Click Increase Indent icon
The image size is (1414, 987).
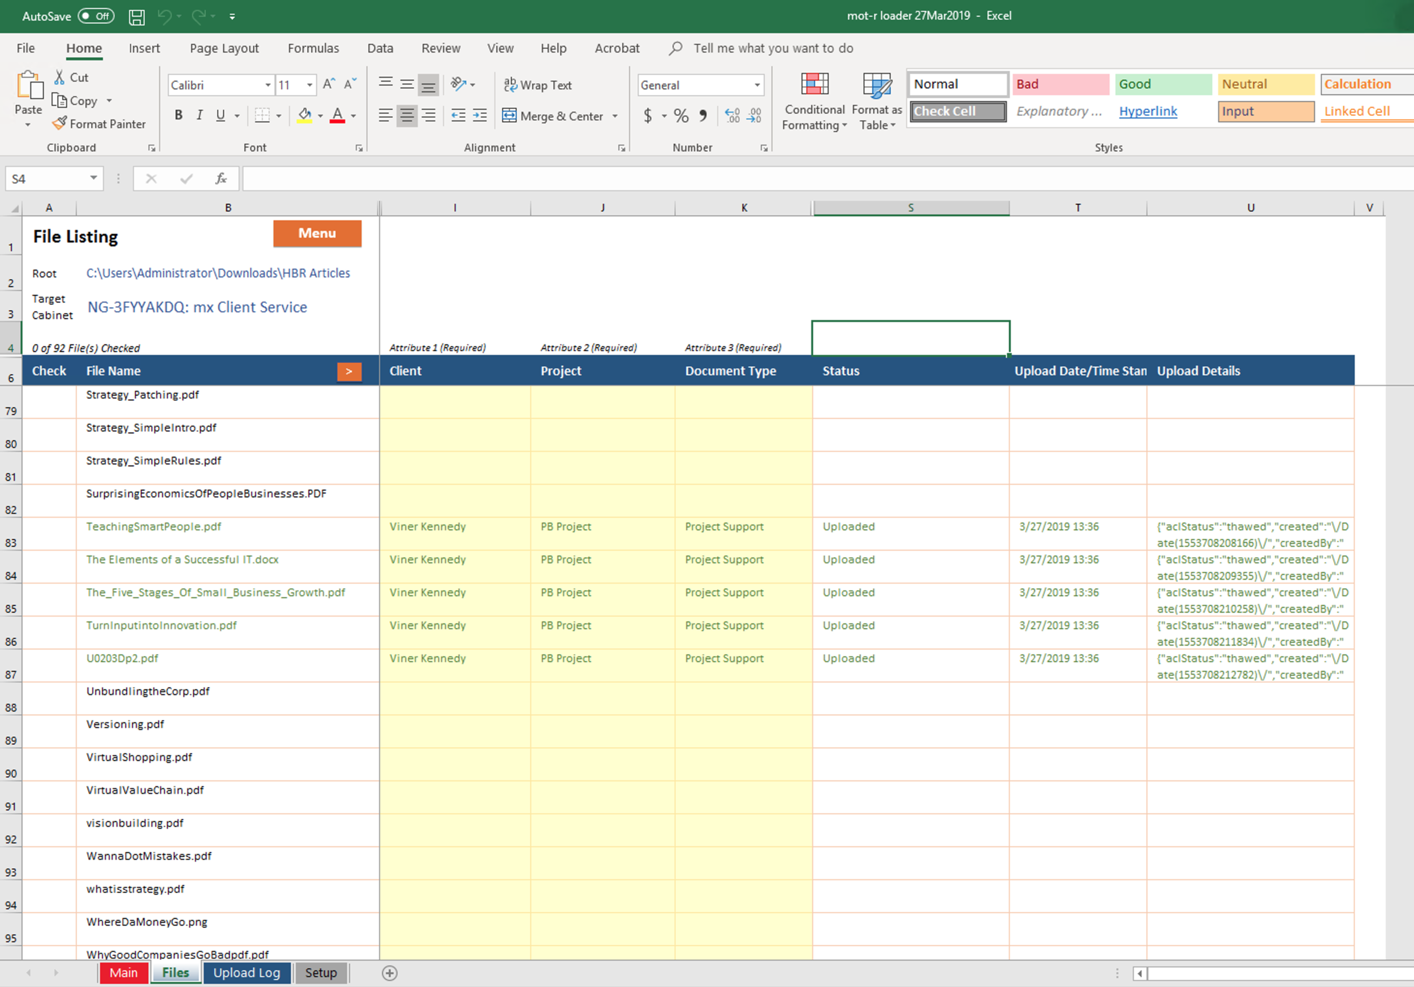(x=480, y=115)
